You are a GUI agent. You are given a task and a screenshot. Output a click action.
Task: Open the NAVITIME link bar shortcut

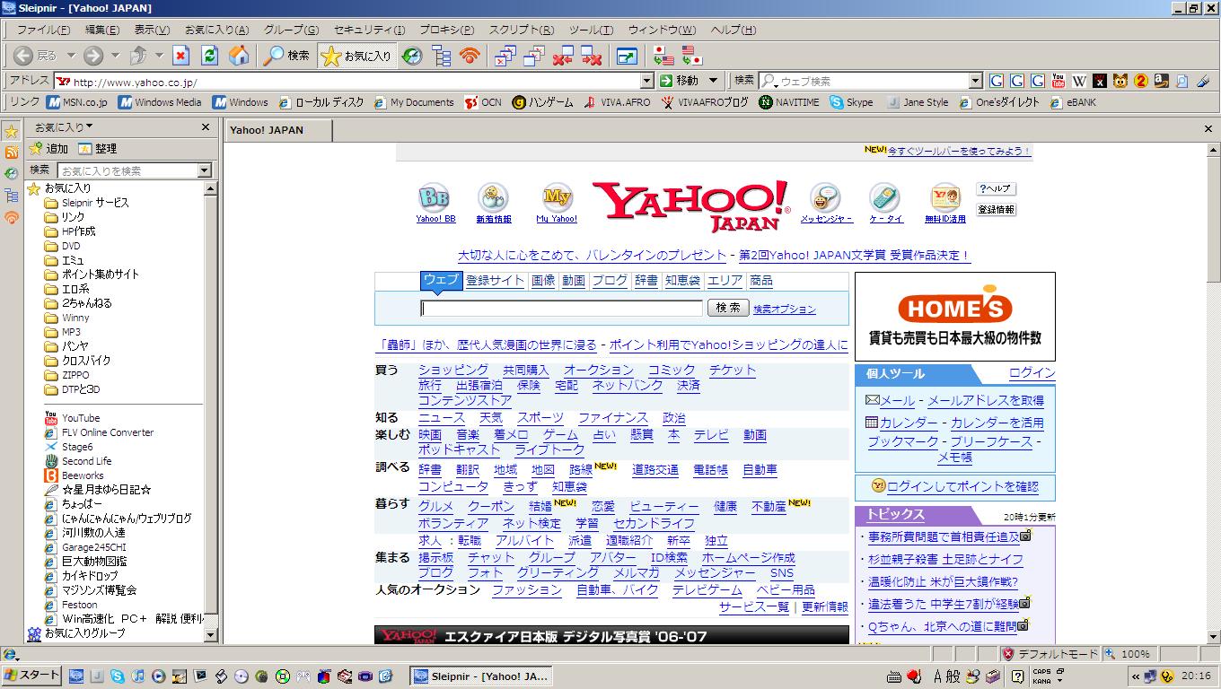(x=788, y=102)
